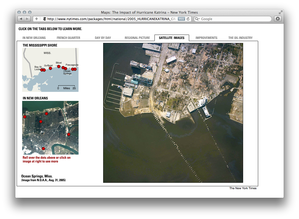Select the Ocean Springs dot marker
The image size is (299, 219).
tap(65, 69)
